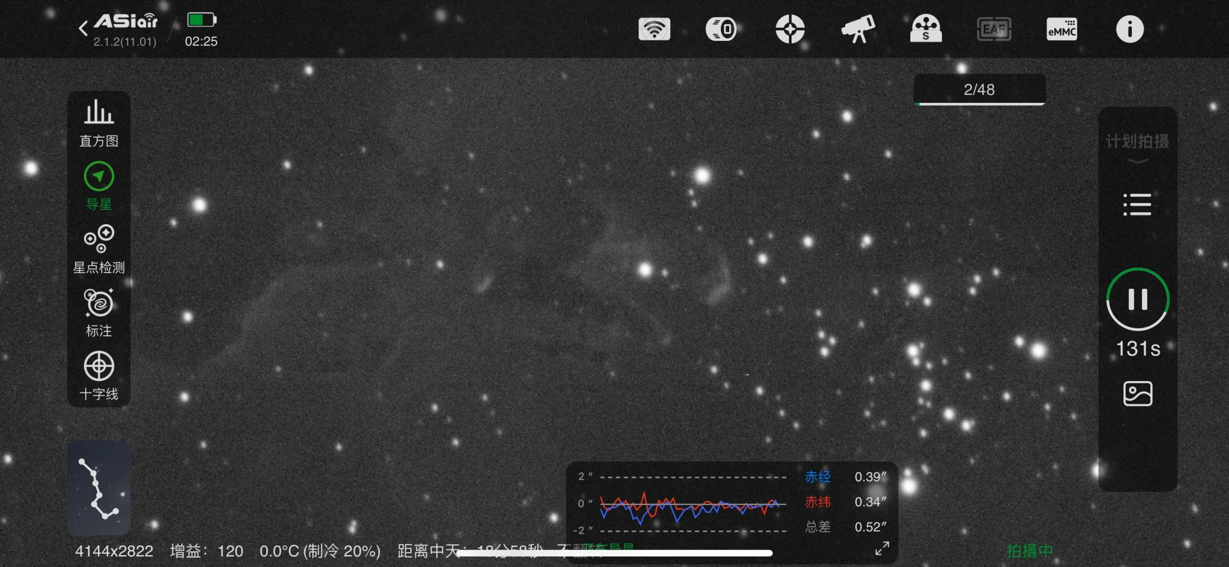
Task: Go back with the ASIAIR chevron
Action: point(83,28)
